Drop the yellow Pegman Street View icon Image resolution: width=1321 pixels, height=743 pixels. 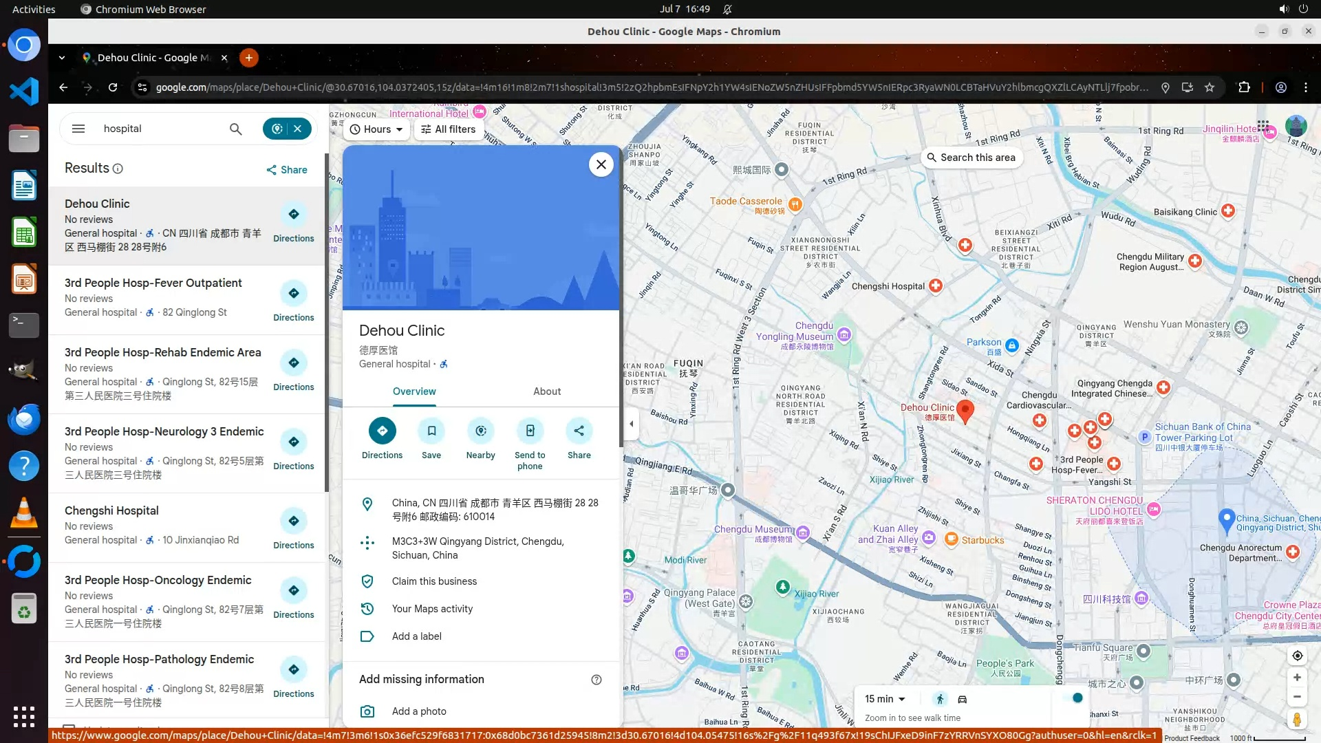[x=1297, y=720]
